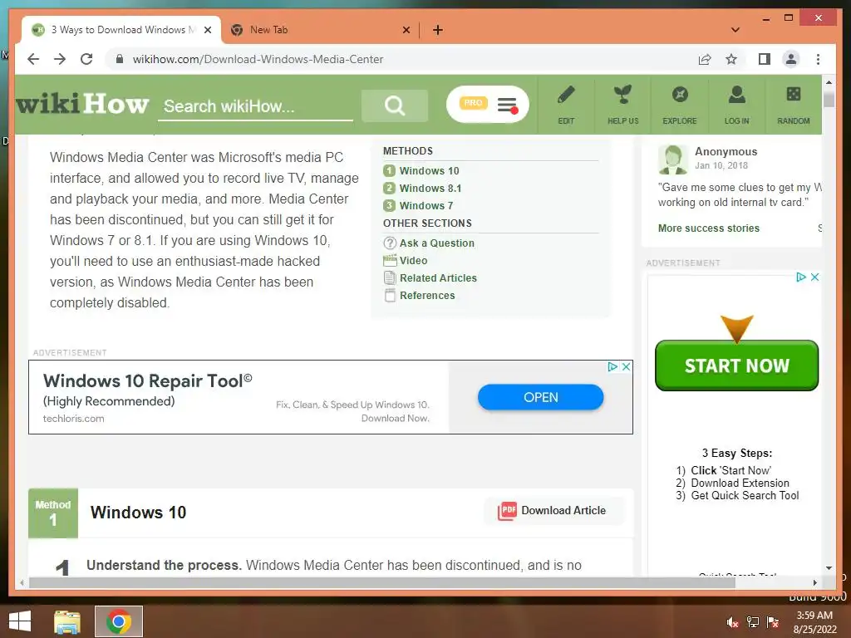Click More success stories link
Viewport: 851px width, 638px height.
click(x=709, y=228)
